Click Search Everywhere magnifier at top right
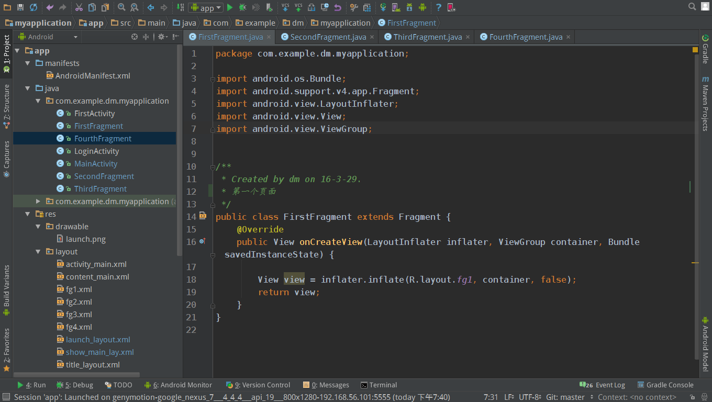712x402 pixels. click(692, 7)
